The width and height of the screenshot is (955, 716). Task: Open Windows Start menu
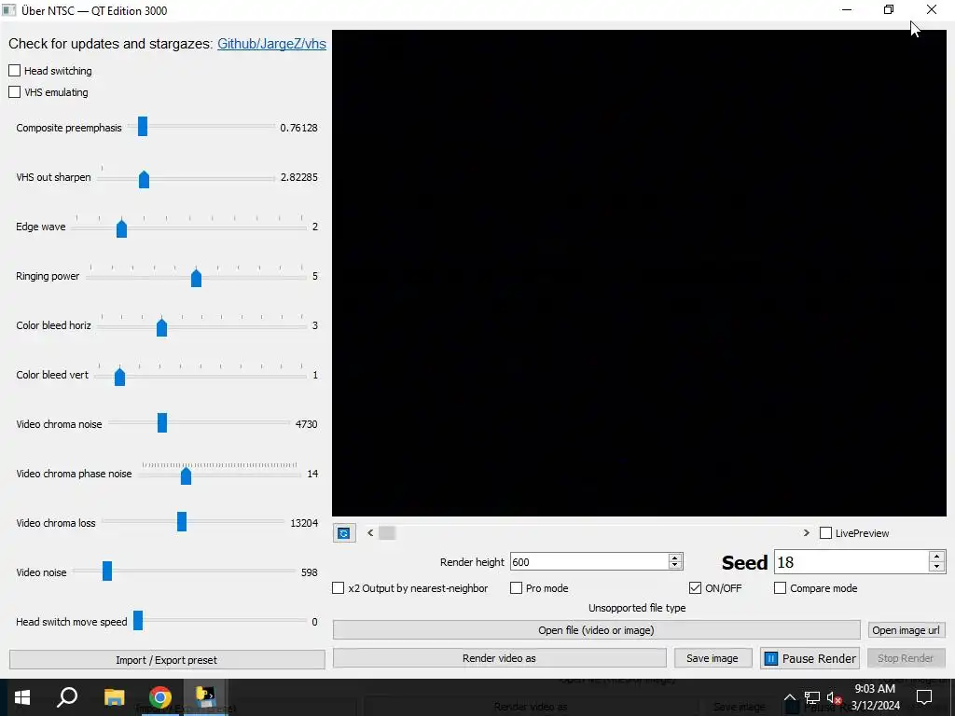coord(22,697)
